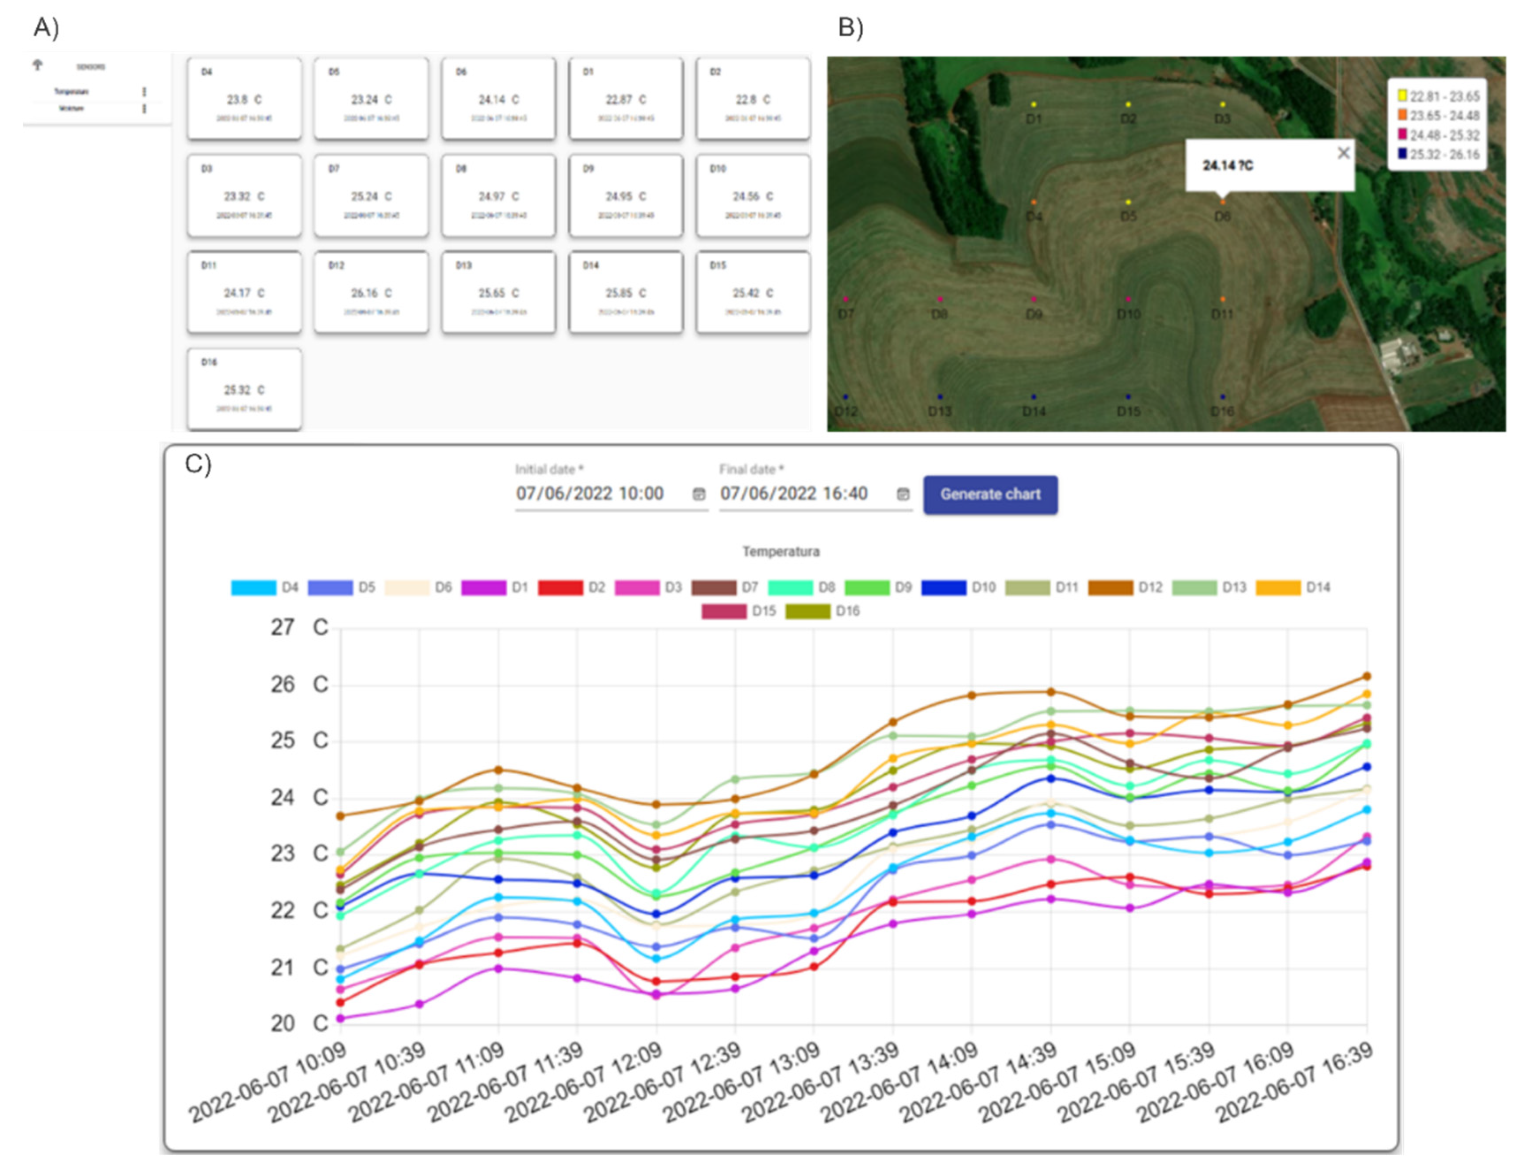1524x1174 pixels.
Task: Open Moisture three-dot options menu
Action: coord(145,109)
